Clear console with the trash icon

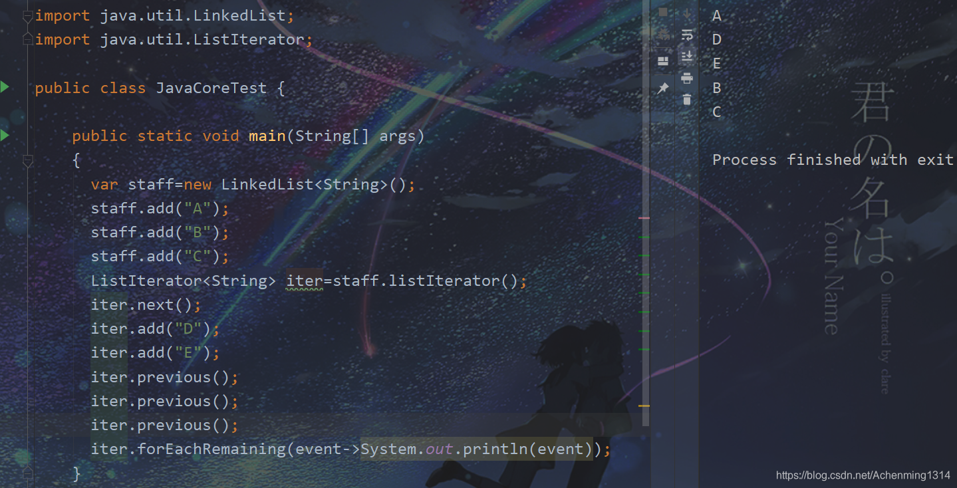687,100
